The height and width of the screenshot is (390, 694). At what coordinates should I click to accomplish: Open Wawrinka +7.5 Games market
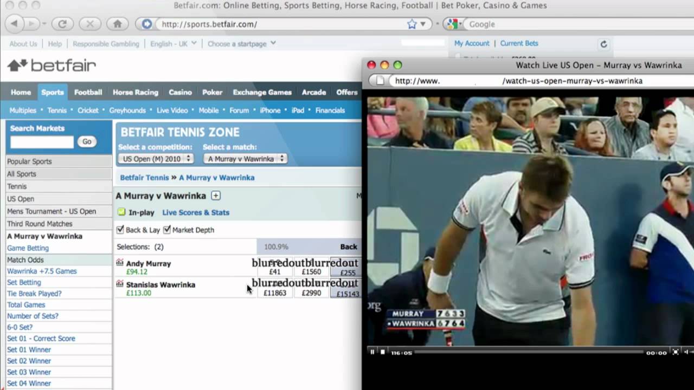pyautogui.click(x=42, y=271)
